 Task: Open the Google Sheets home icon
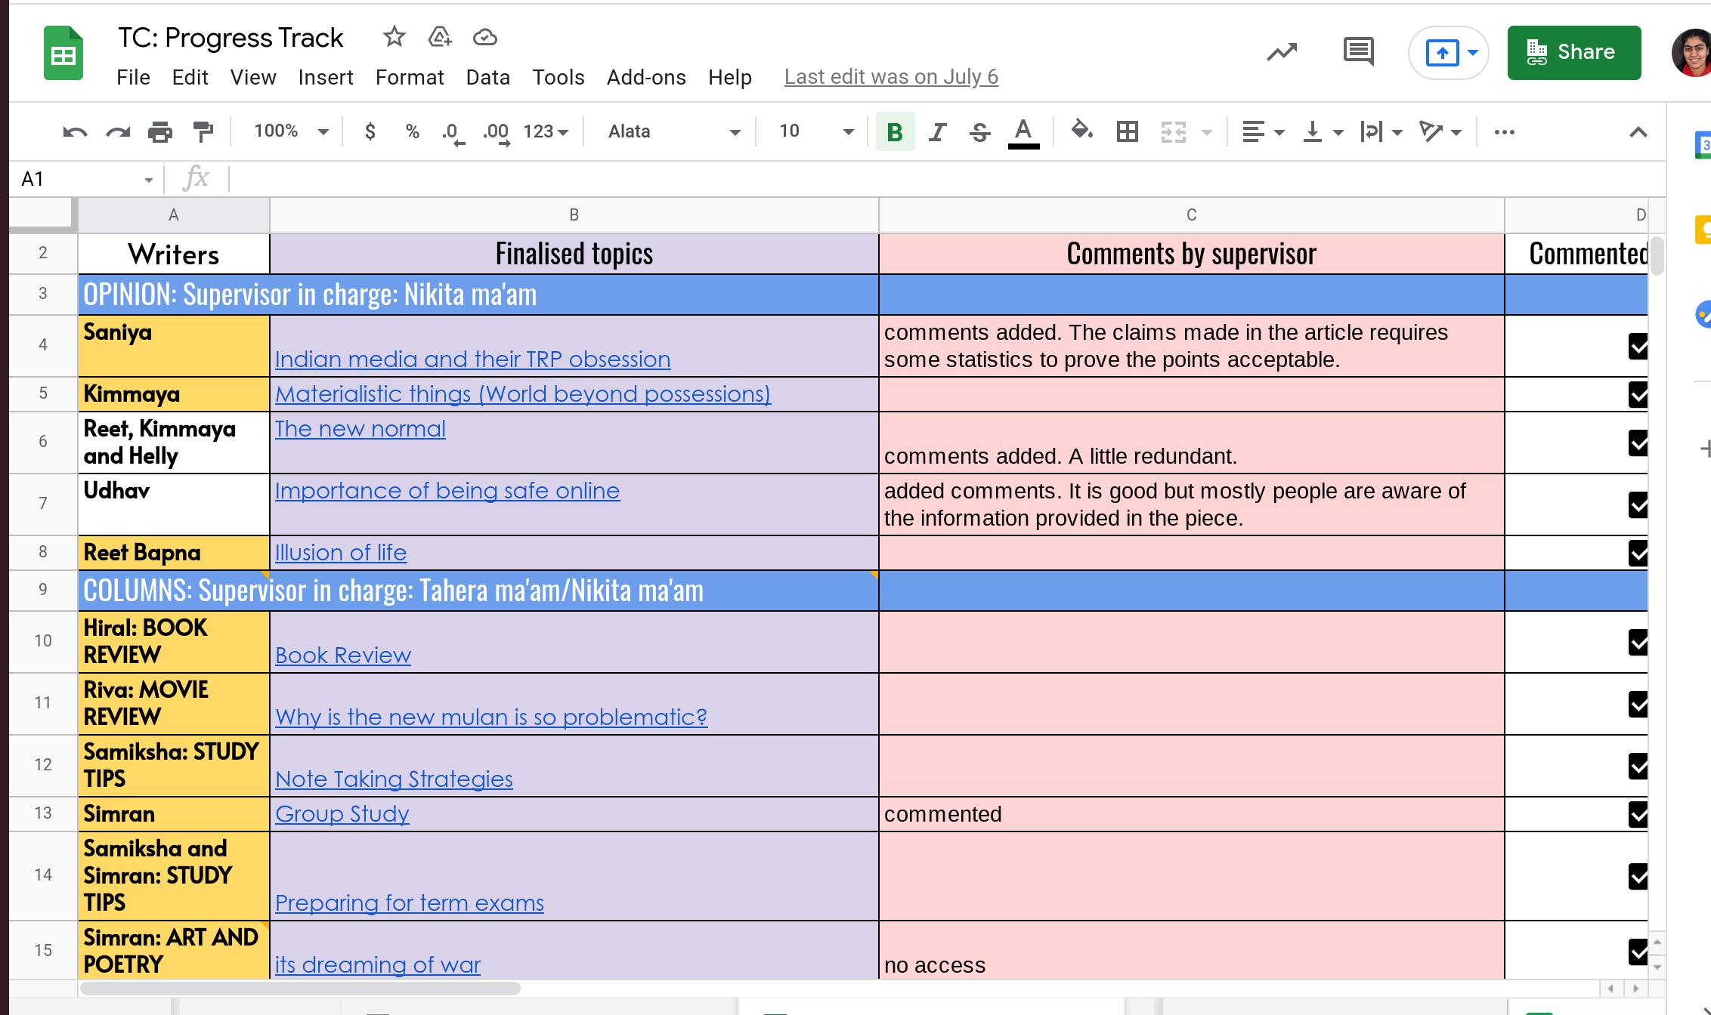(x=63, y=53)
